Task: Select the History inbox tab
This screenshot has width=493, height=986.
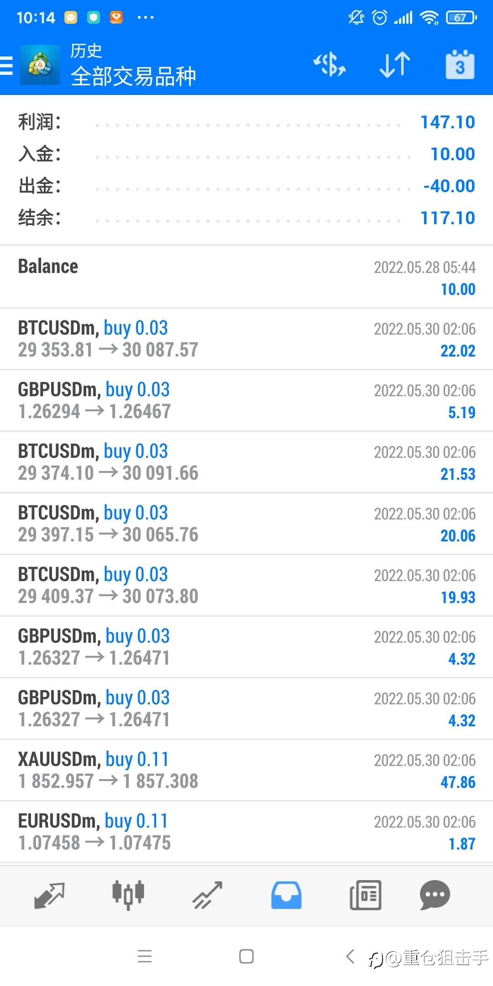Action: (286, 895)
